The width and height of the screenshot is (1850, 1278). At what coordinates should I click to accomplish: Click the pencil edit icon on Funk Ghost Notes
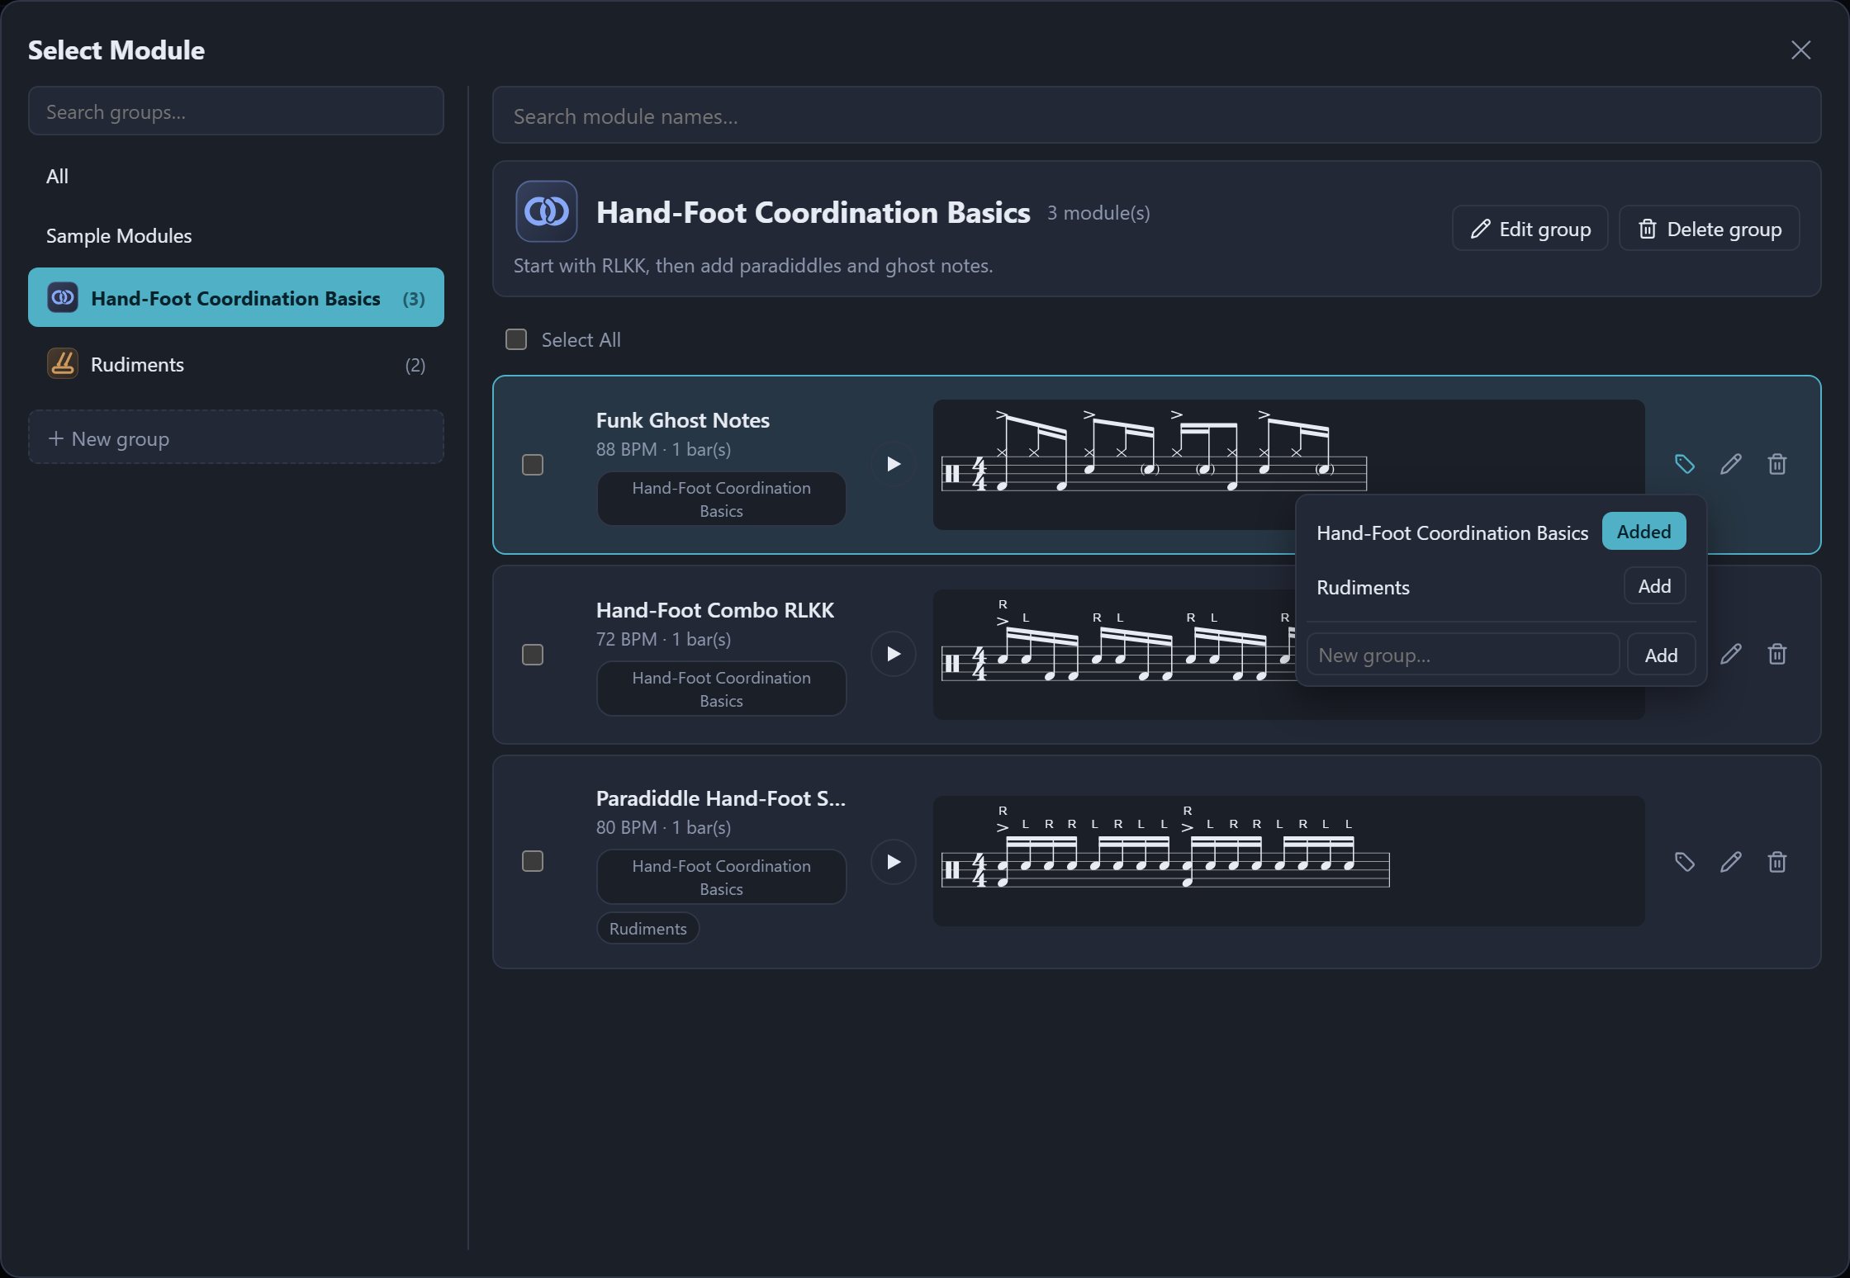click(x=1730, y=464)
